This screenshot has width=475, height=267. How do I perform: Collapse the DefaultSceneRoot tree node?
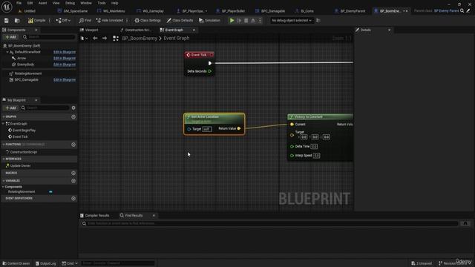[x=7, y=52]
